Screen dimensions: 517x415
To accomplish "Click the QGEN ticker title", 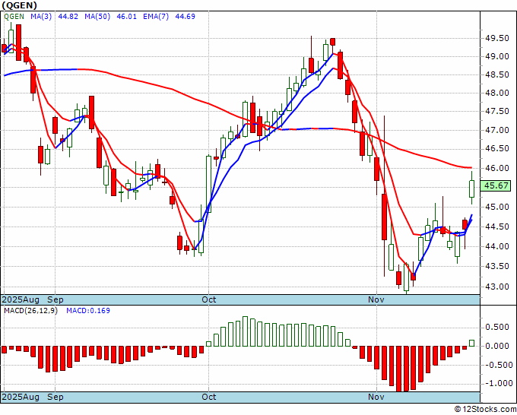I will (20, 5).
